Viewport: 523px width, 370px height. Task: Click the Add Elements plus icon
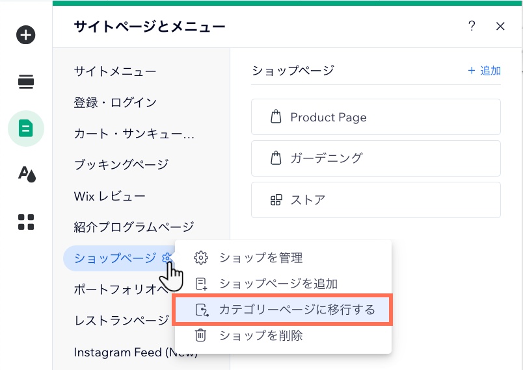26,35
